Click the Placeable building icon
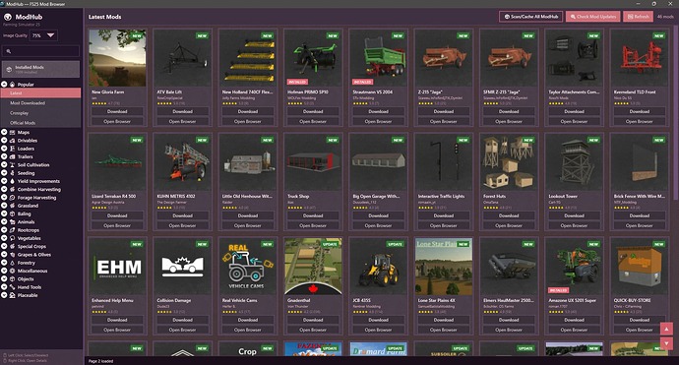This screenshot has width=679, height=365. (x=12, y=295)
